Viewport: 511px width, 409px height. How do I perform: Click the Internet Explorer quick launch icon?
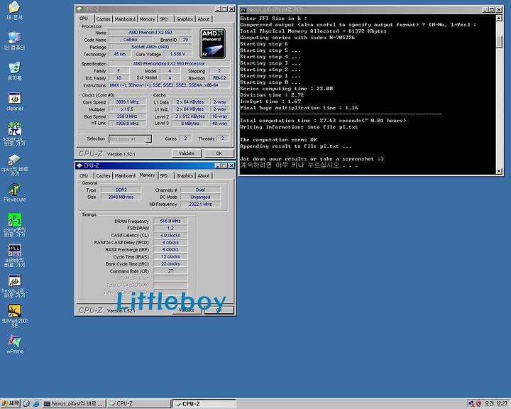point(36,404)
